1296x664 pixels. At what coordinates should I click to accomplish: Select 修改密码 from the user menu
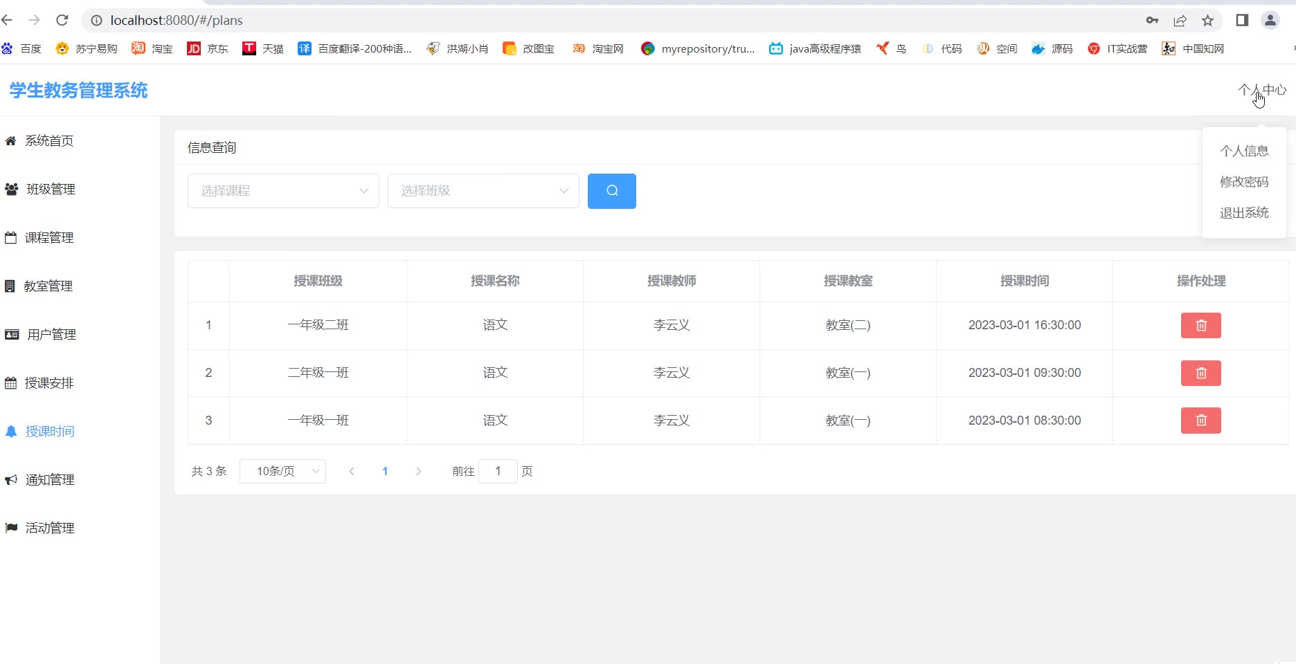(1243, 182)
